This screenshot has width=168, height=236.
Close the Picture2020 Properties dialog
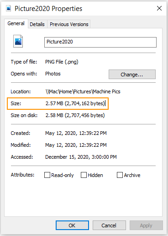159,8
